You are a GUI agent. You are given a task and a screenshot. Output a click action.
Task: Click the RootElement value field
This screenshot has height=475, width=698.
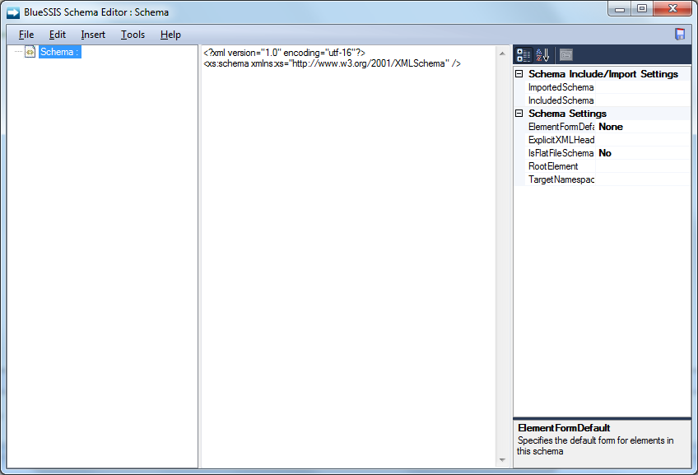pyautogui.click(x=643, y=166)
